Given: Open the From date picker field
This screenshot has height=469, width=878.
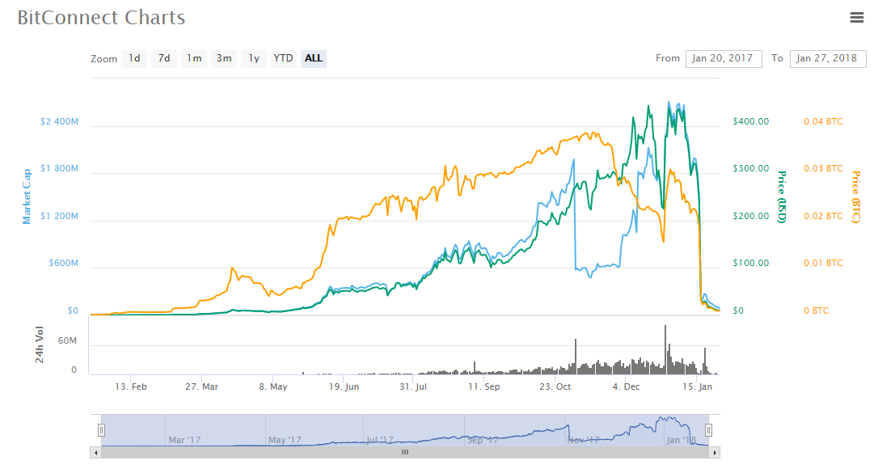Looking at the screenshot, I should click(723, 58).
